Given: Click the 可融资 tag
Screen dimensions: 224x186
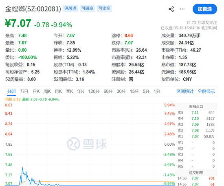Looking at the screenshot, I should pos(87,9).
